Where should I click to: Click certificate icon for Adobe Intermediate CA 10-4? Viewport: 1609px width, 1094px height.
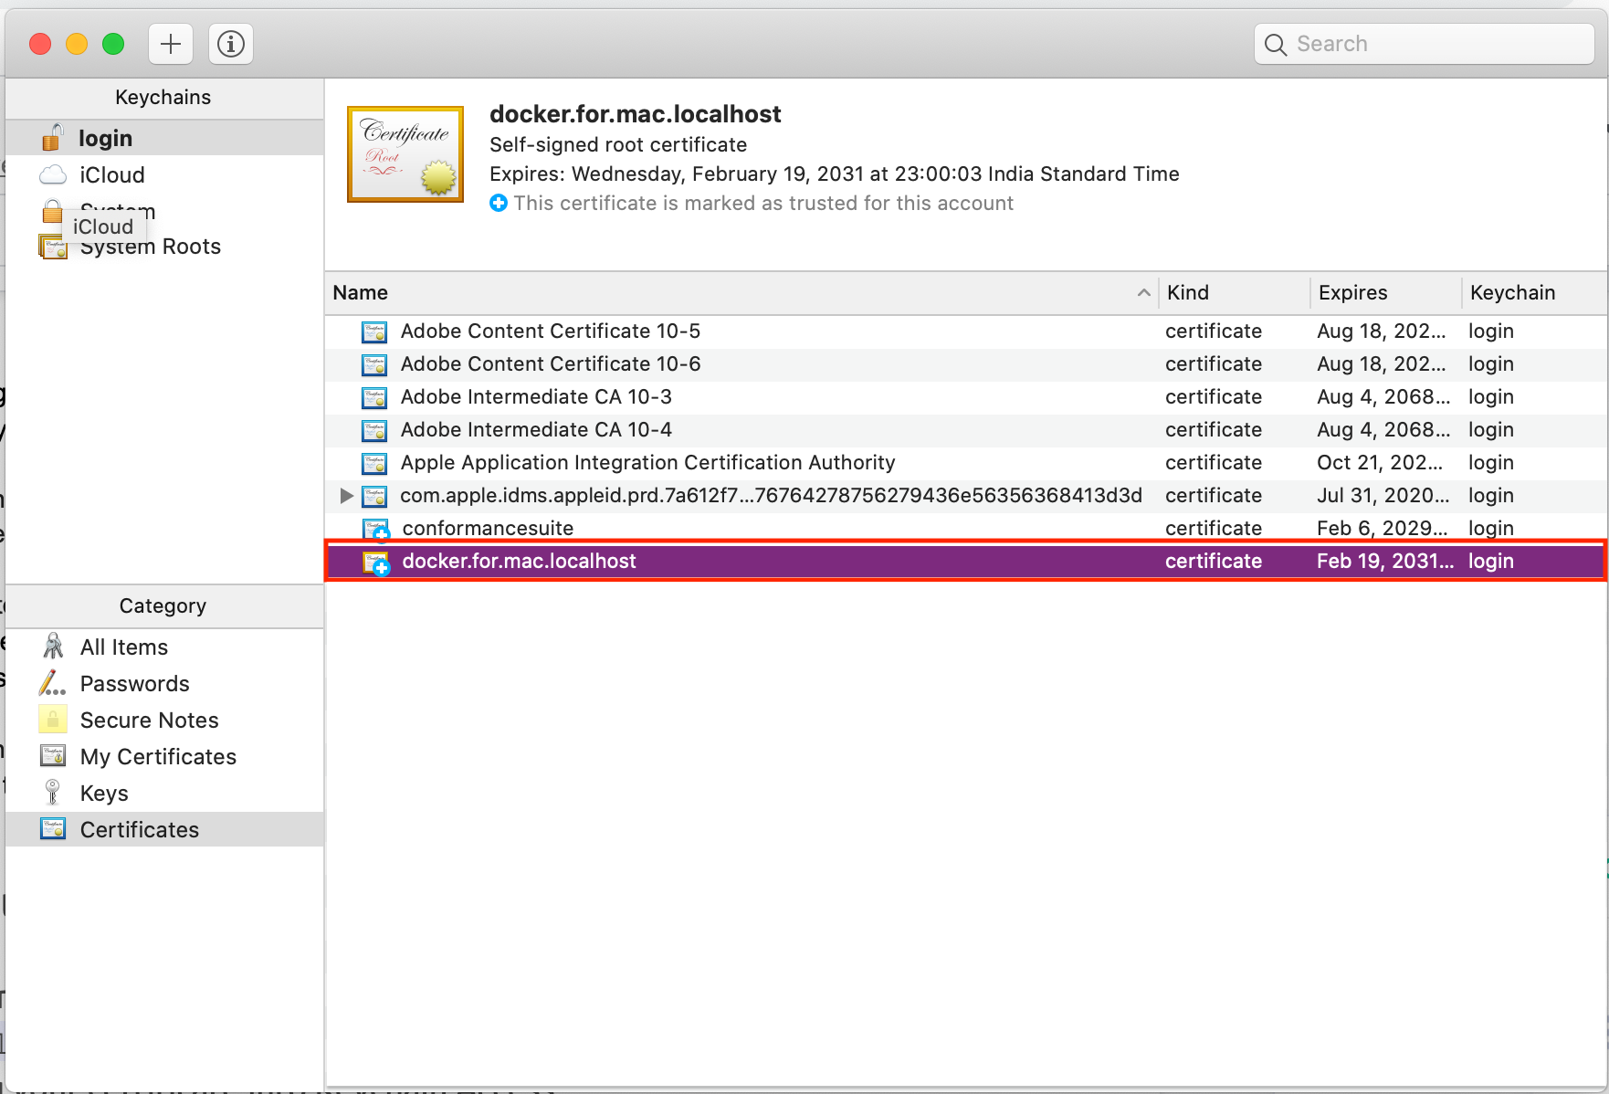point(374,430)
